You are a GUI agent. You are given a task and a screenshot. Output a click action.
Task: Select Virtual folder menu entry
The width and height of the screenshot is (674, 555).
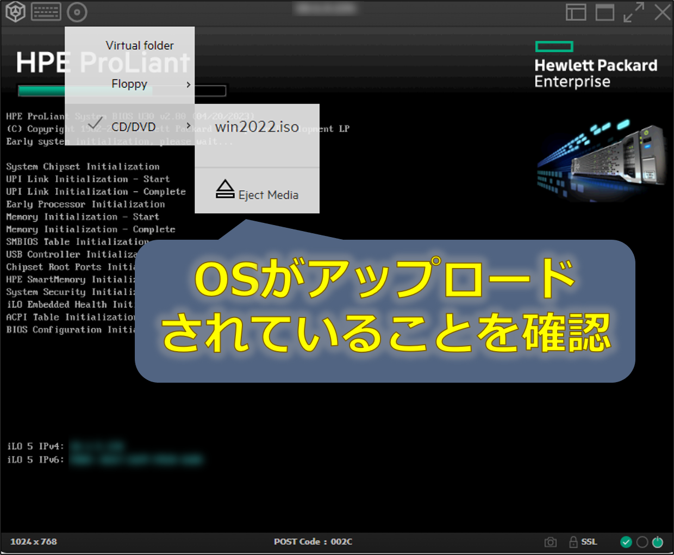coord(140,46)
